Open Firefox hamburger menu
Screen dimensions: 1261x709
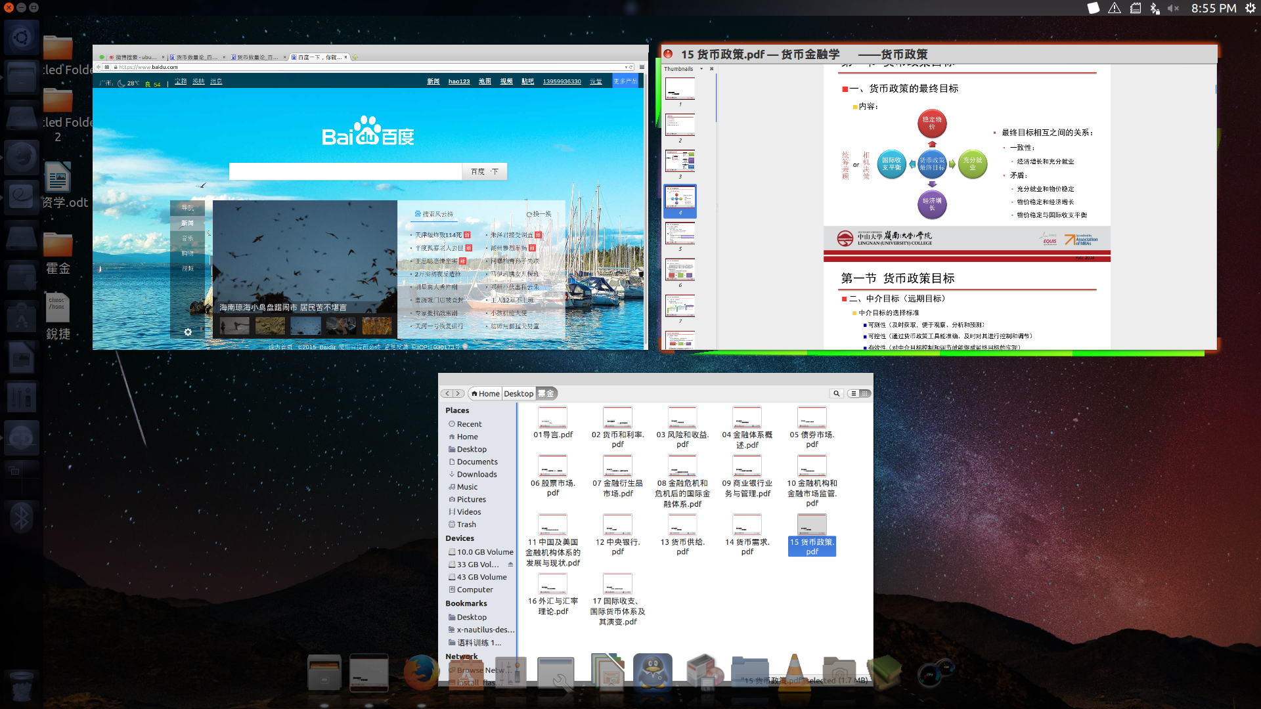642,67
